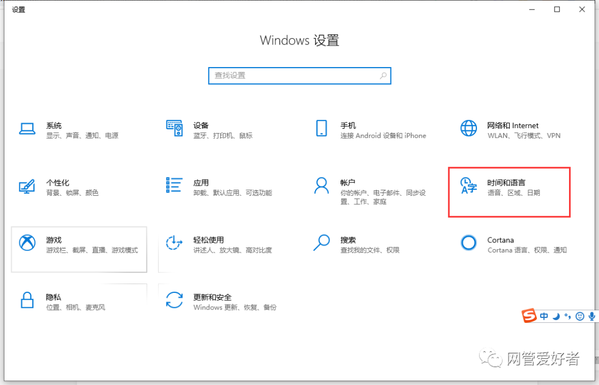This screenshot has width=599, height=385.
Task: Click the Cortana circle icon
Action: [x=468, y=242]
